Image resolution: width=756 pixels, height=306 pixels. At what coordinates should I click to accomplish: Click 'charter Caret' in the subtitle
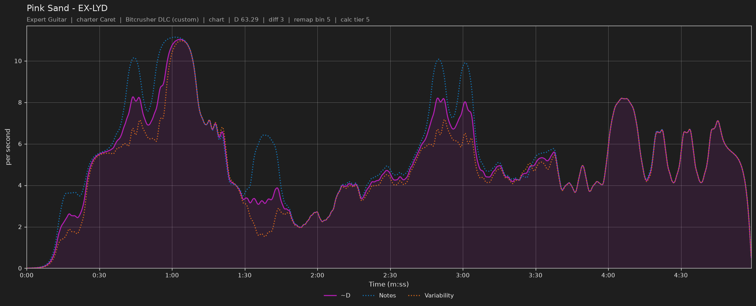click(x=96, y=20)
